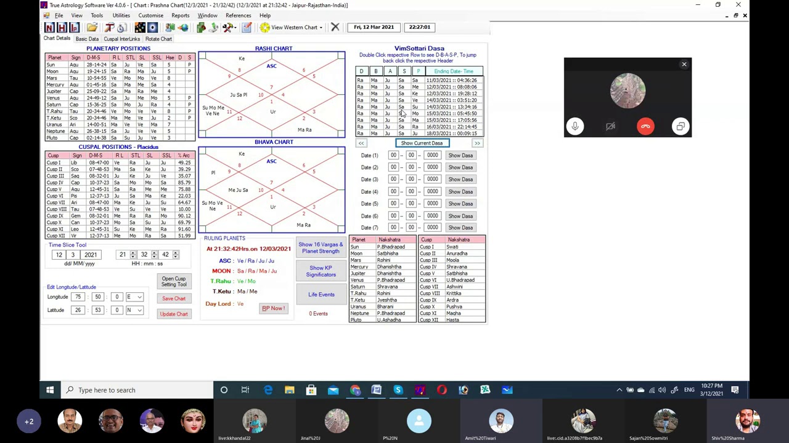Screen dimensions: 789x443
Task: Click Show KP Significators button
Action: coord(321,271)
